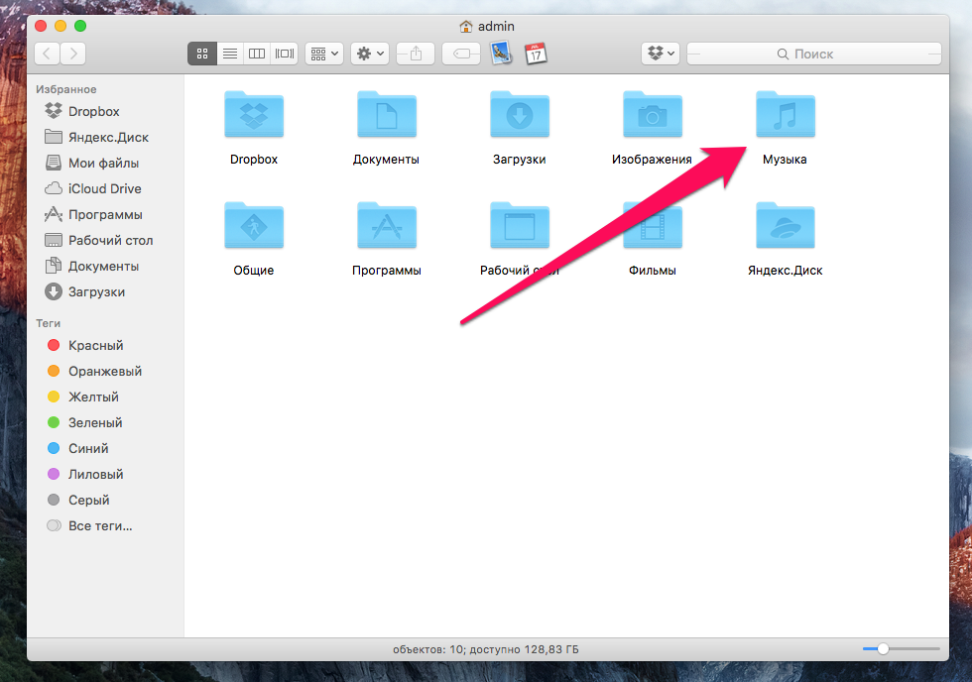This screenshot has width=972, height=682.
Task: Switch to icon view mode
Action: point(201,54)
